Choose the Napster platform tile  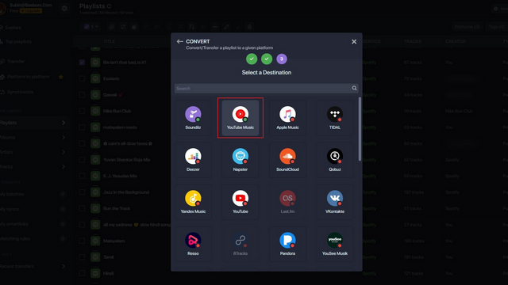click(241, 160)
